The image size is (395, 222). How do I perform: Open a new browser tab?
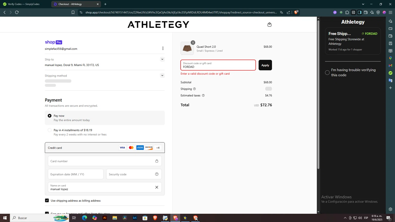pyautogui.click(x=105, y=4)
